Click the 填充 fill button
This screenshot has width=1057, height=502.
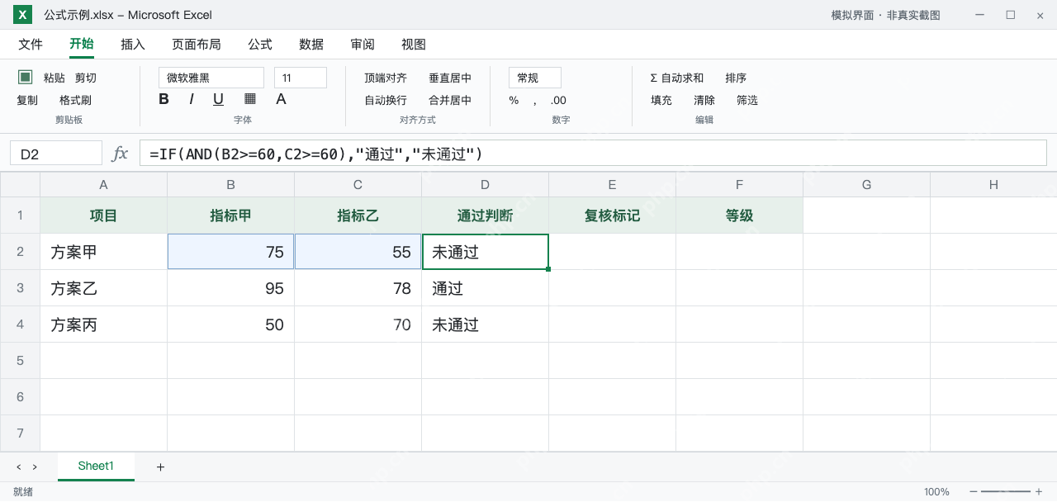(x=661, y=100)
